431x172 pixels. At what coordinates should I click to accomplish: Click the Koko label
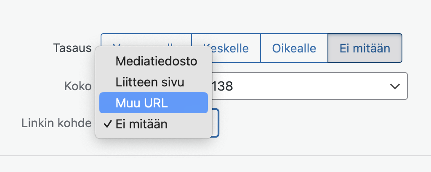click(x=78, y=86)
